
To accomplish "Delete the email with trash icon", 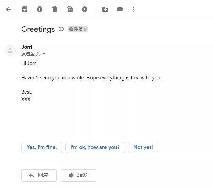I will [x=55, y=9].
